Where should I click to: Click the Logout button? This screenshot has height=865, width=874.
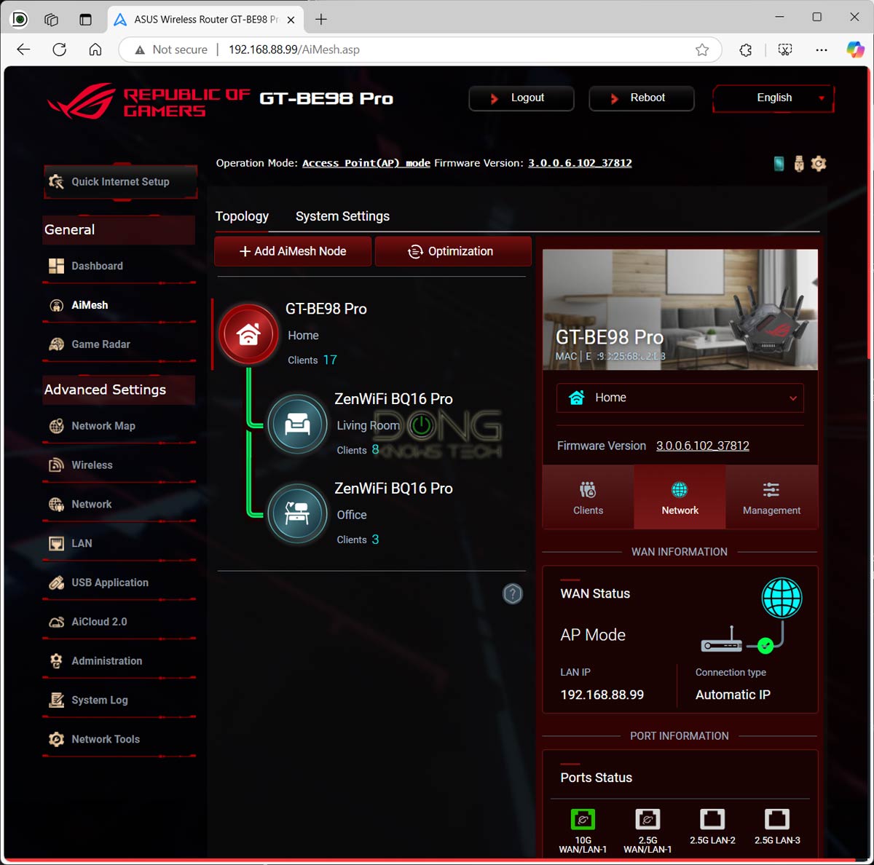(x=521, y=98)
